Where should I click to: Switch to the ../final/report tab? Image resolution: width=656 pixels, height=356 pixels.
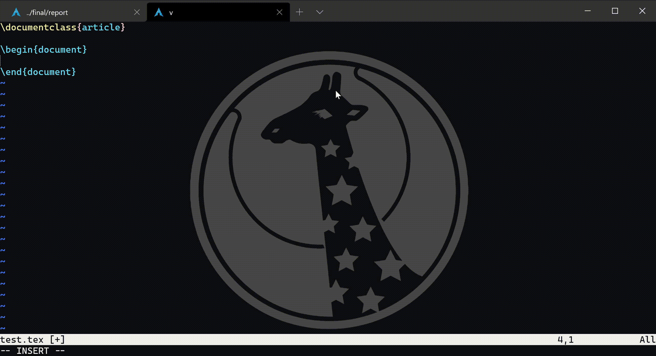click(x=73, y=12)
